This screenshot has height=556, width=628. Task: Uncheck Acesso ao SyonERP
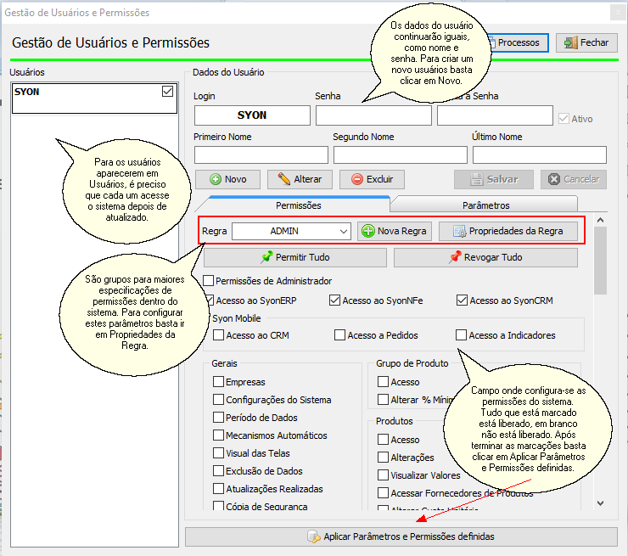point(210,300)
